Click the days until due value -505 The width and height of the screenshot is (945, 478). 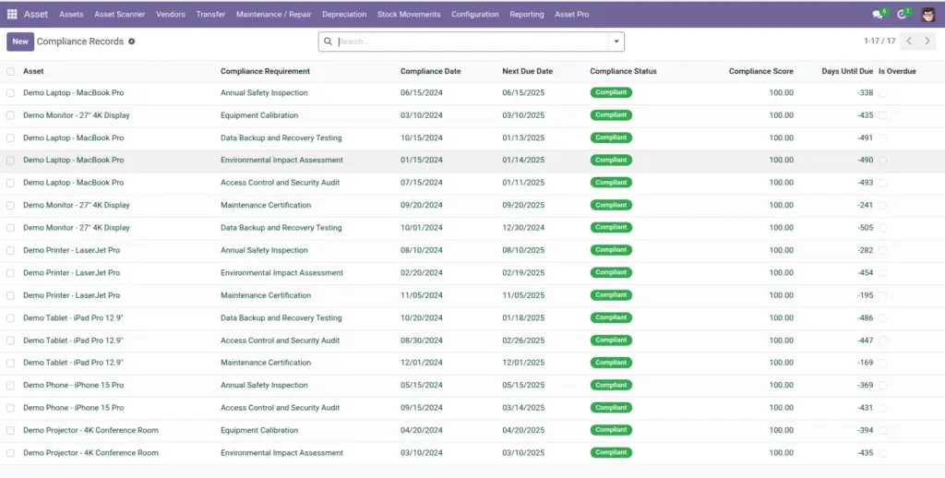coord(865,228)
